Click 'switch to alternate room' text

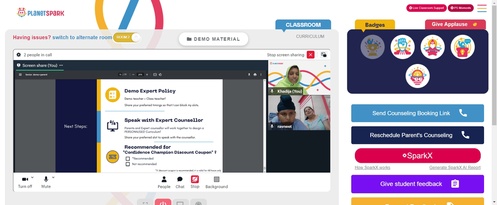82,37
